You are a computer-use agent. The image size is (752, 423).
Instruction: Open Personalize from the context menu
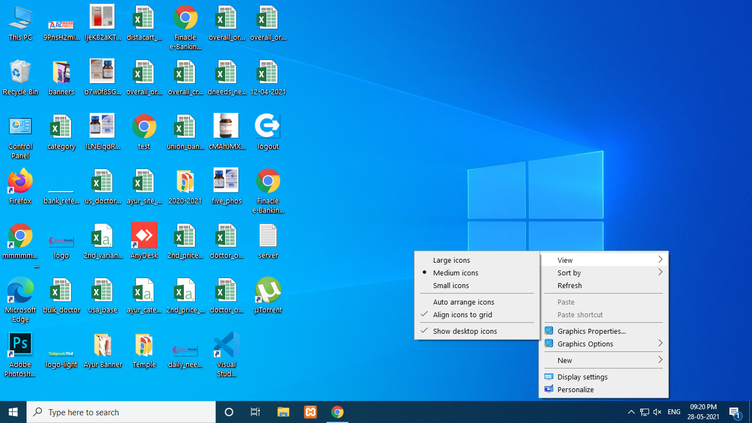(575, 390)
